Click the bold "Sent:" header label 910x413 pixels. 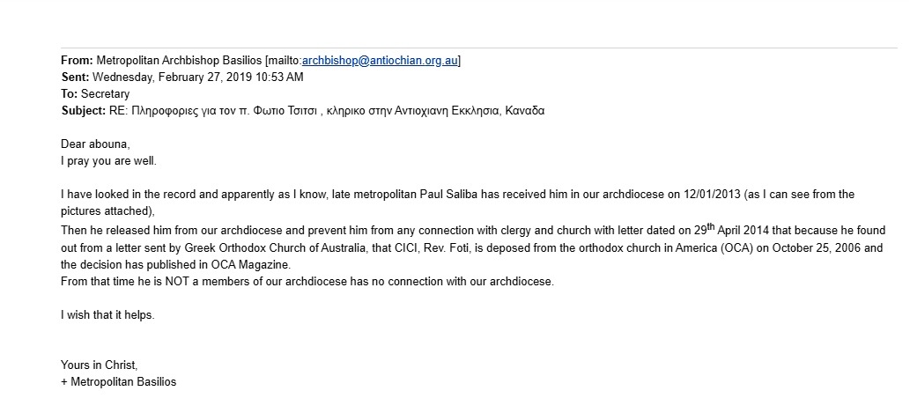[x=76, y=77]
